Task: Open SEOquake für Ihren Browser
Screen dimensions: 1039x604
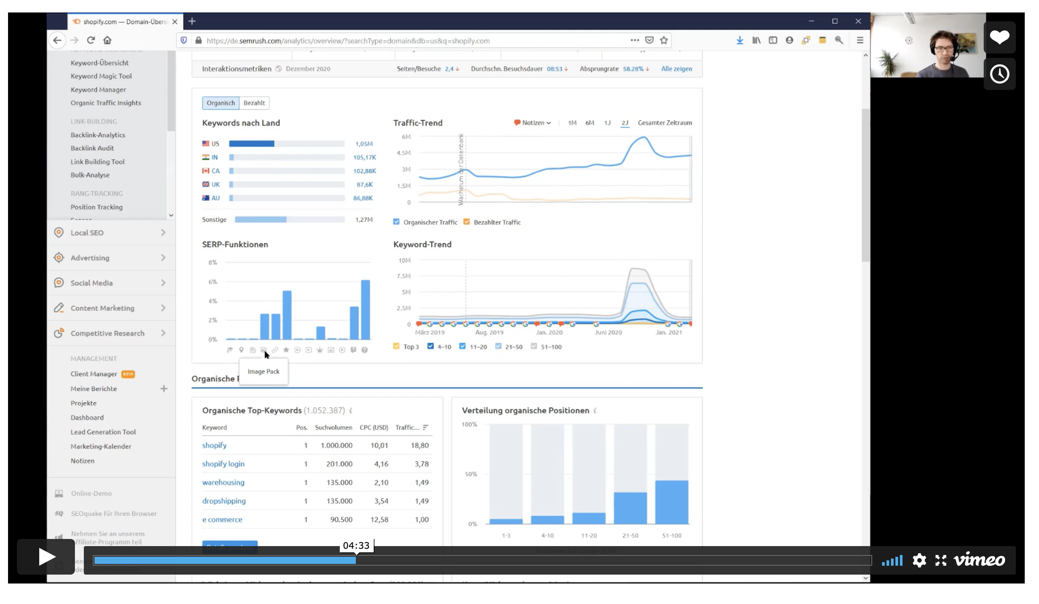Action: click(x=114, y=514)
